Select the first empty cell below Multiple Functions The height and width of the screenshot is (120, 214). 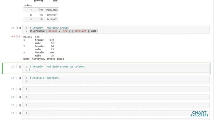click(116, 89)
